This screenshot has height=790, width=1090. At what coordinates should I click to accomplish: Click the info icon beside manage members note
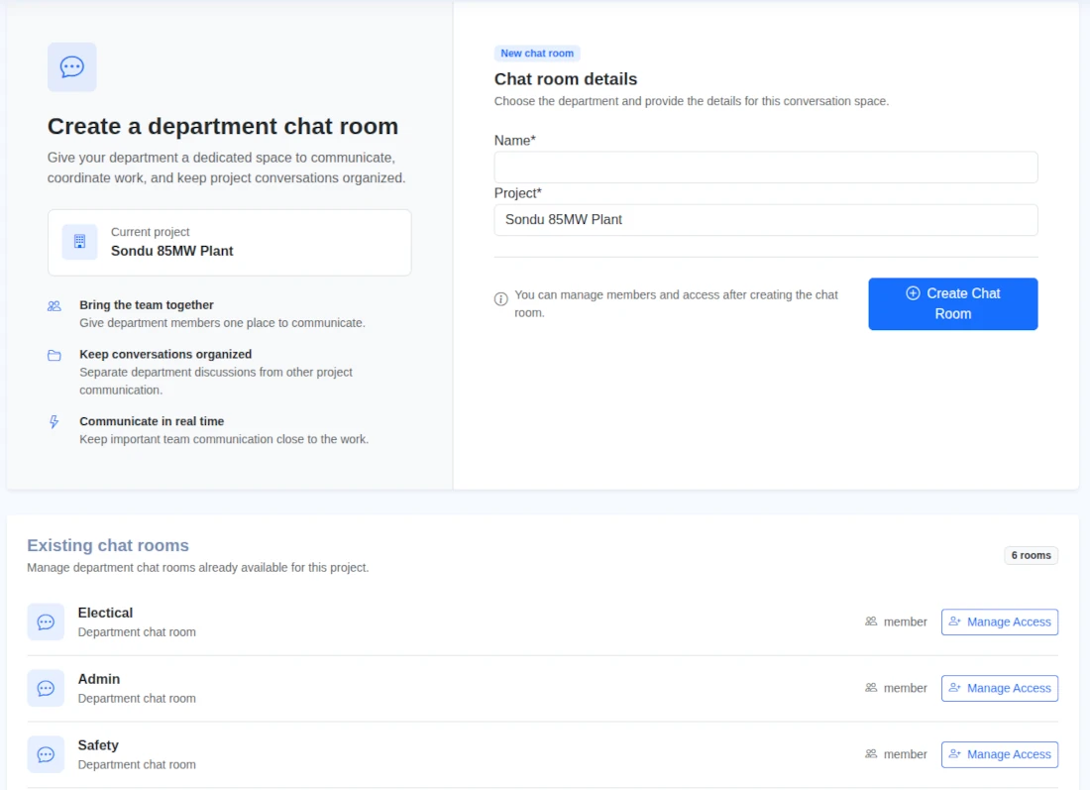click(x=500, y=299)
